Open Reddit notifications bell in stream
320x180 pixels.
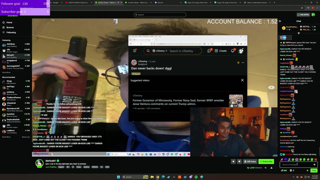(x=233, y=51)
